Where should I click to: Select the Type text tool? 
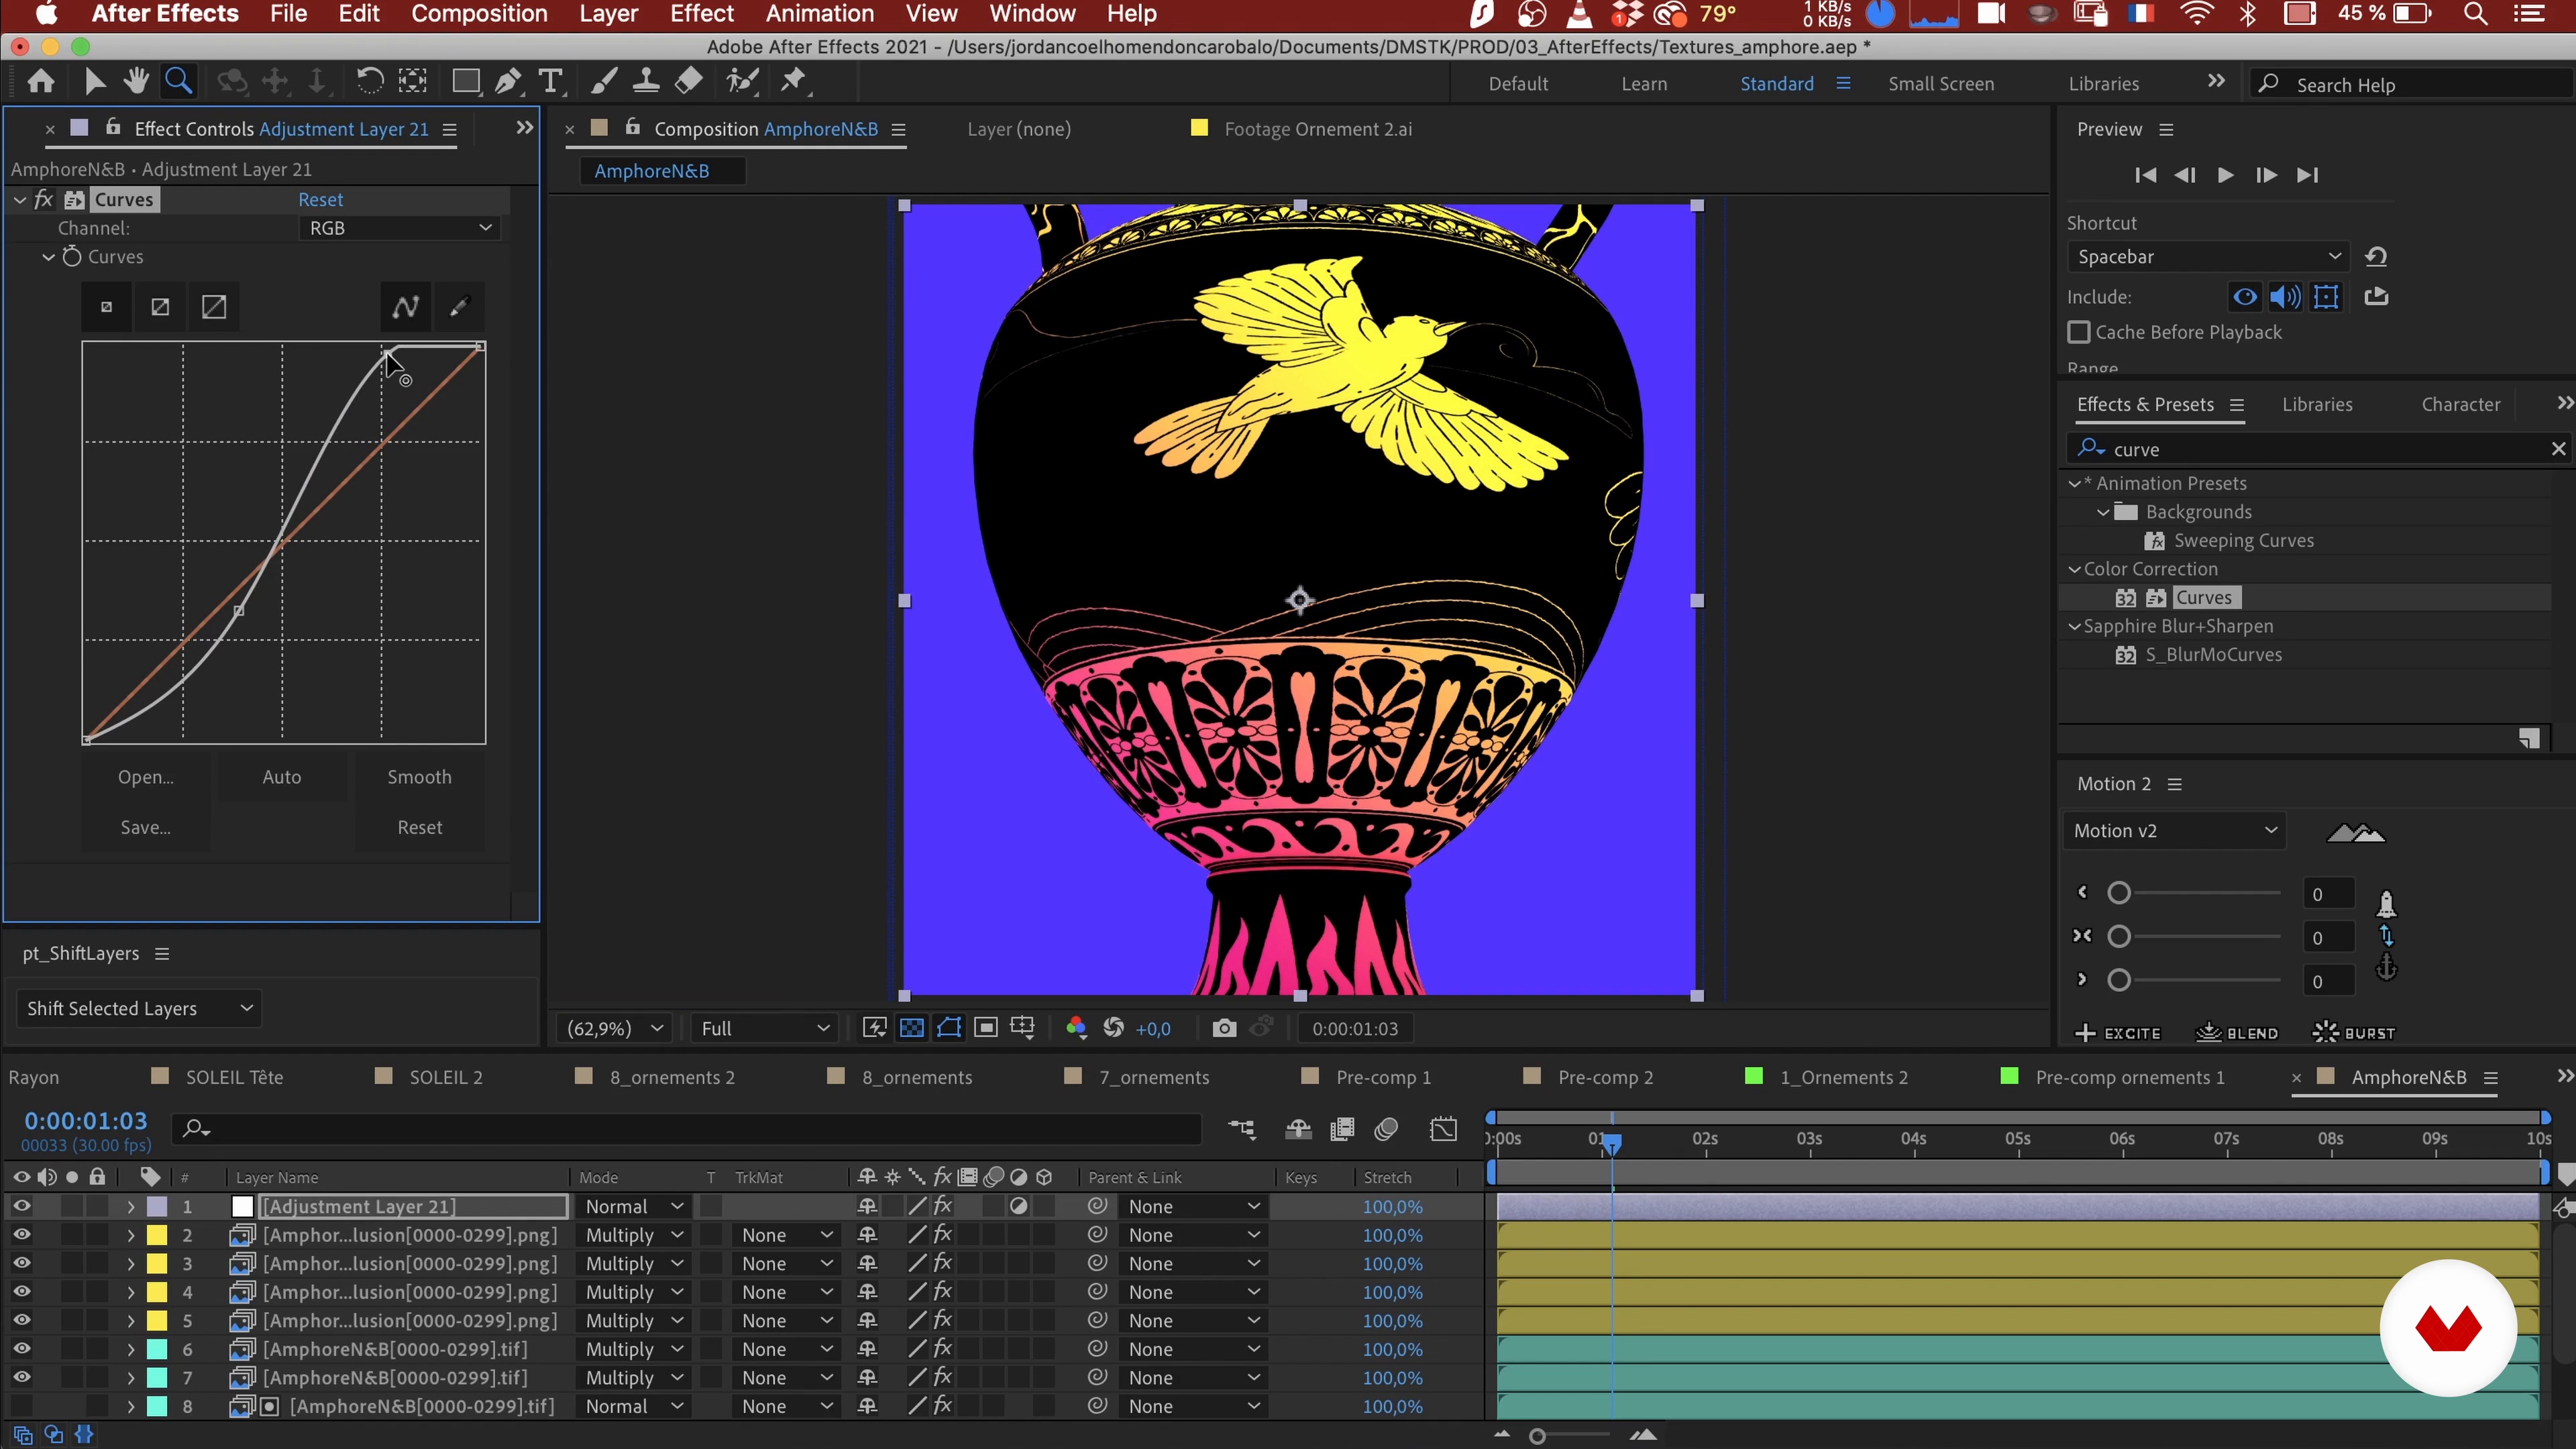coord(550,82)
